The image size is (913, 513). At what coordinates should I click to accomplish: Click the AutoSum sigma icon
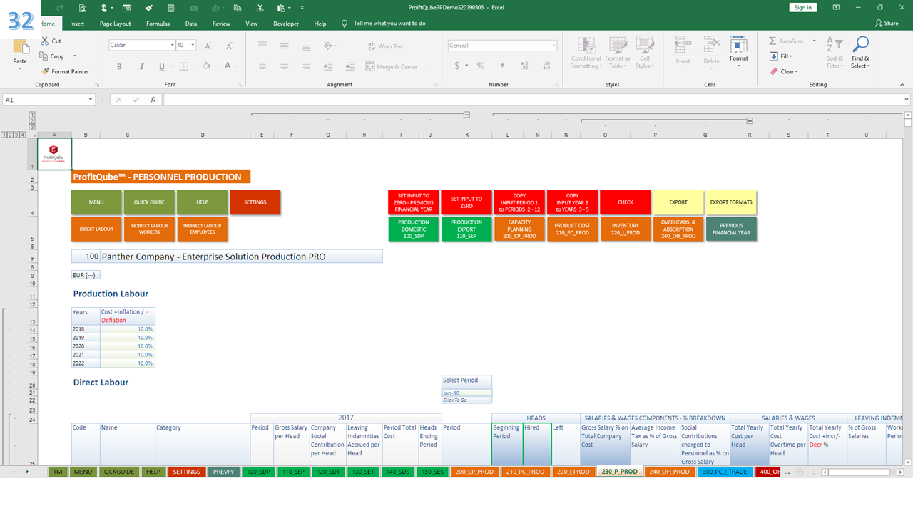773,41
